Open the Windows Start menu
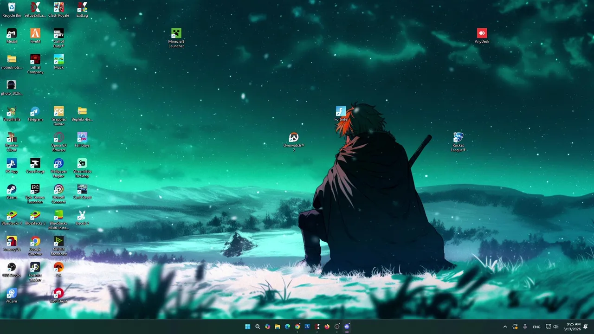This screenshot has width=594, height=334. pyautogui.click(x=248, y=327)
